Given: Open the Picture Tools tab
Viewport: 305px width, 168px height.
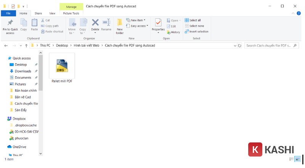Looking at the screenshot, I should pos(71,13).
